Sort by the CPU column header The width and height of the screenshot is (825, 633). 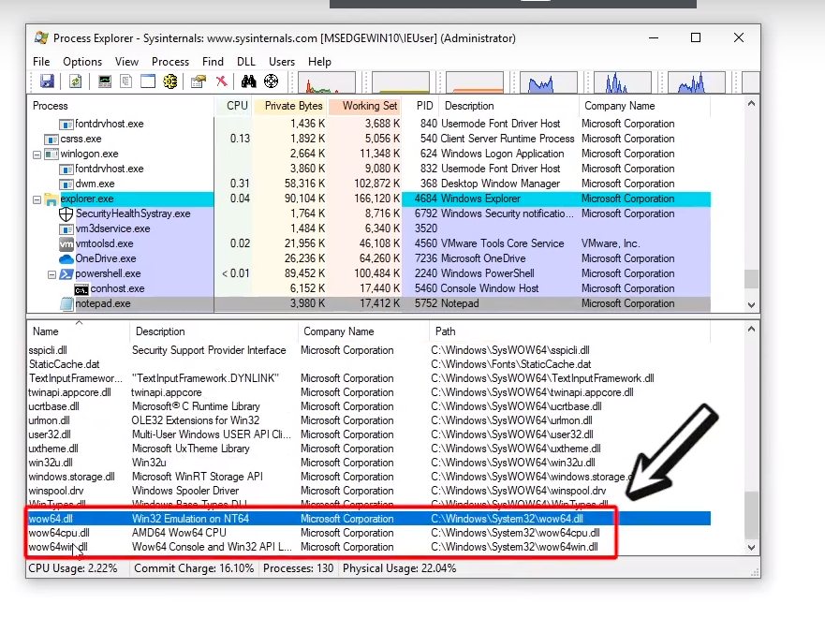tap(233, 106)
